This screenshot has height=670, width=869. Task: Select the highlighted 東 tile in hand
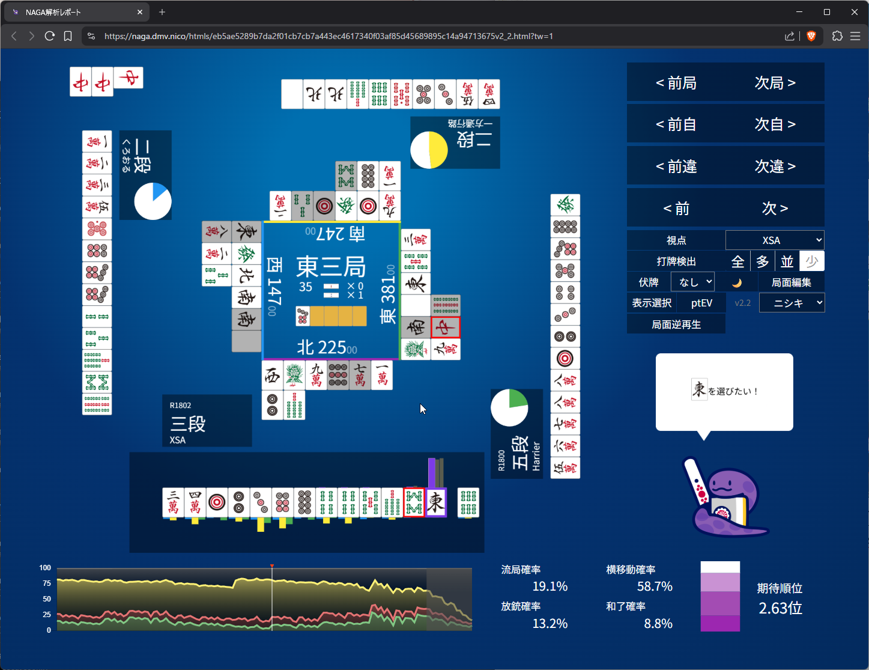(x=436, y=502)
